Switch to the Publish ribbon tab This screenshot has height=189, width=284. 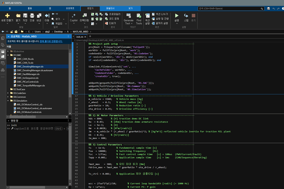click(110, 9)
